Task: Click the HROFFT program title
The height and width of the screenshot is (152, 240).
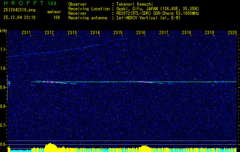Action: coord(21,4)
